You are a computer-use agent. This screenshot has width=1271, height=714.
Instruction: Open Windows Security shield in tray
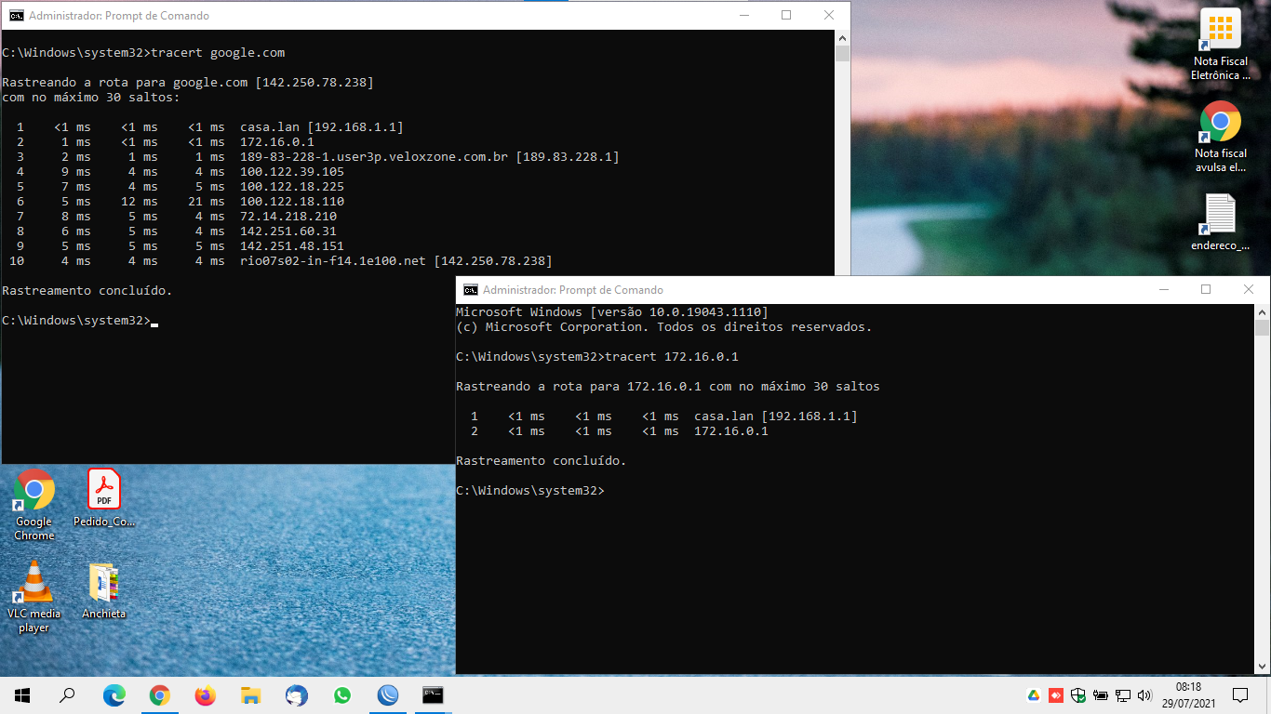click(x=1078, y=695)
